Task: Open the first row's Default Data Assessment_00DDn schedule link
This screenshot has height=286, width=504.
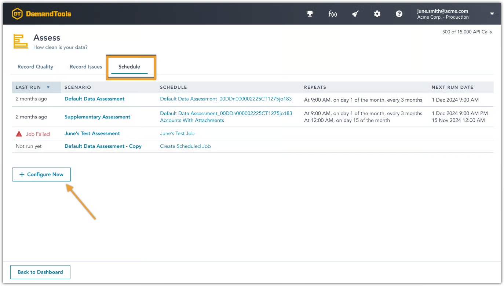Action: (226, 99)
